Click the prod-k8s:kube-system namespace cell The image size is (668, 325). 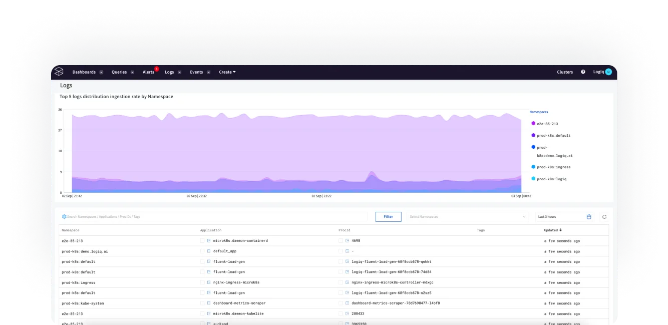coord(83,303)
